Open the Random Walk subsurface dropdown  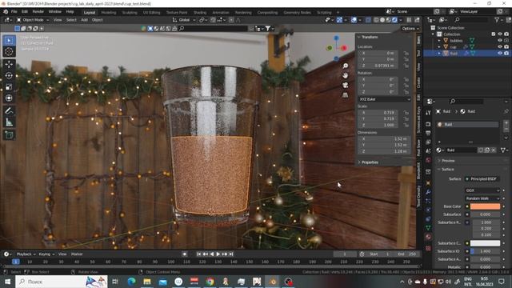click(482, 198)
